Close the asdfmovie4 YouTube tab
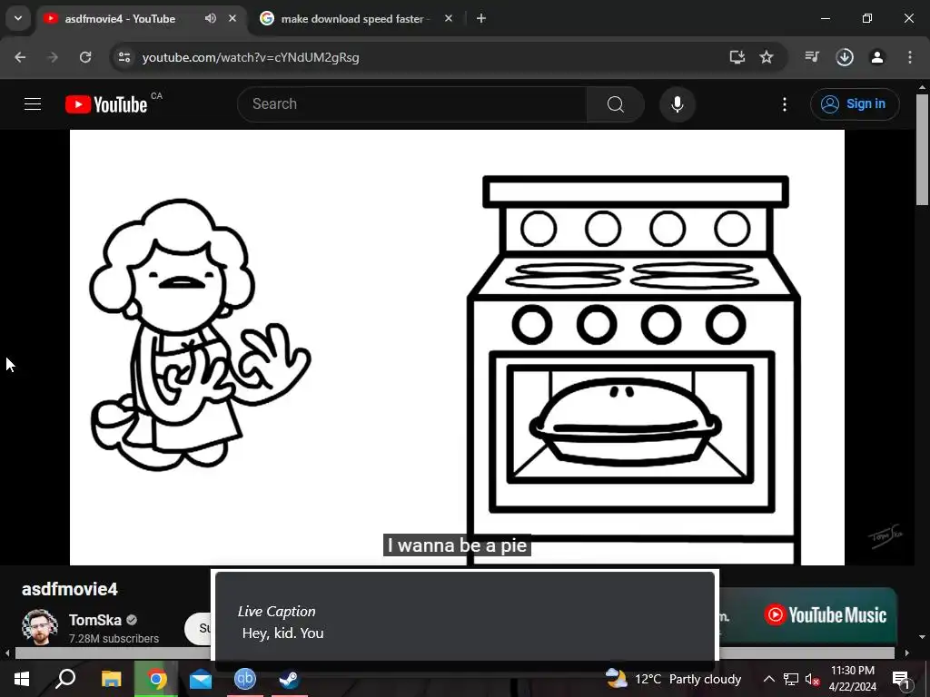930x697 pixels. (232, 18)
